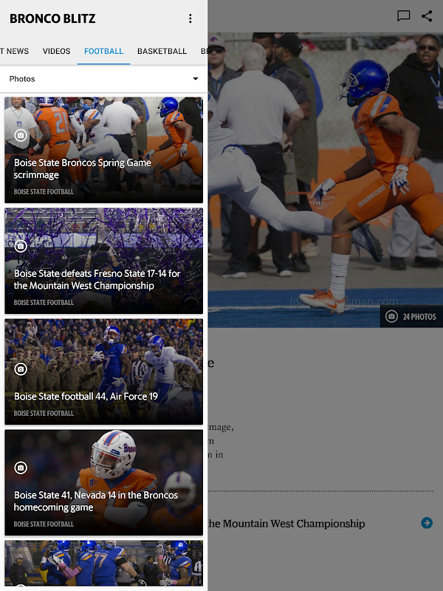Select the FOOTBALL tab
The image size is (443, 591).
click(103, 51)
